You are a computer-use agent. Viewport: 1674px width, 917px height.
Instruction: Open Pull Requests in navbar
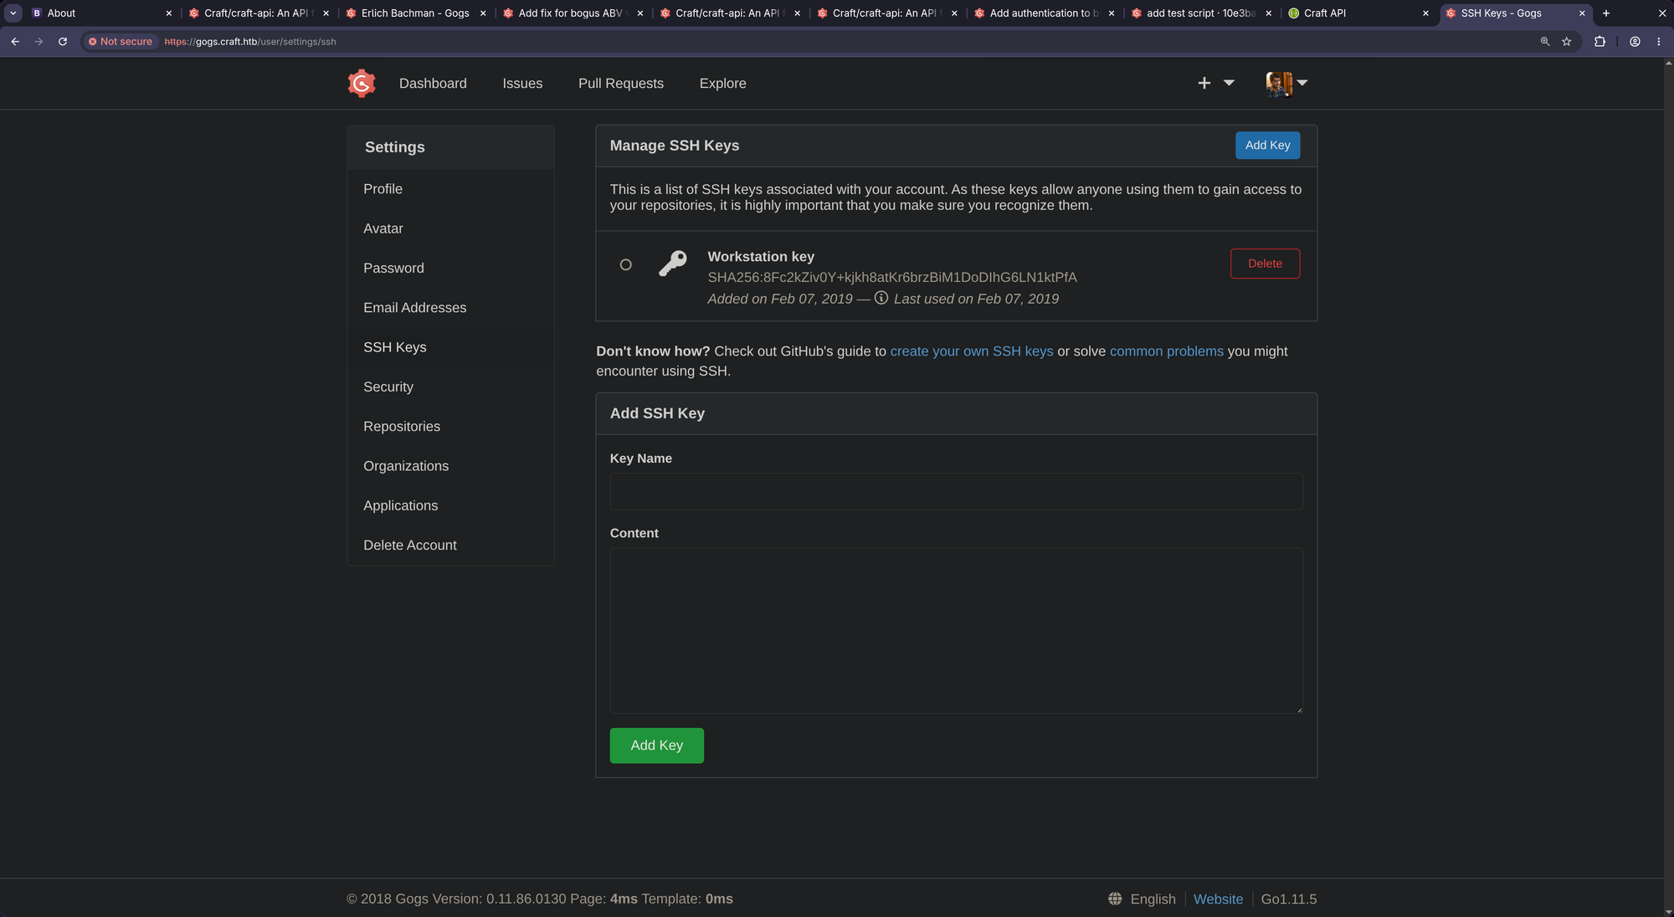click(621, 83)
